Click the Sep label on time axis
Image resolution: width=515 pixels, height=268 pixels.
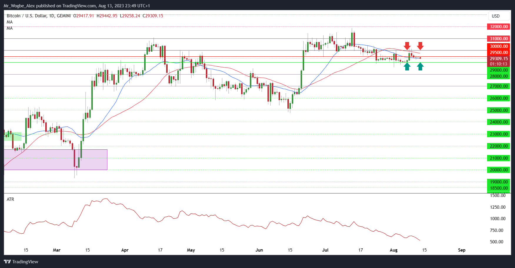click(462, 250)
